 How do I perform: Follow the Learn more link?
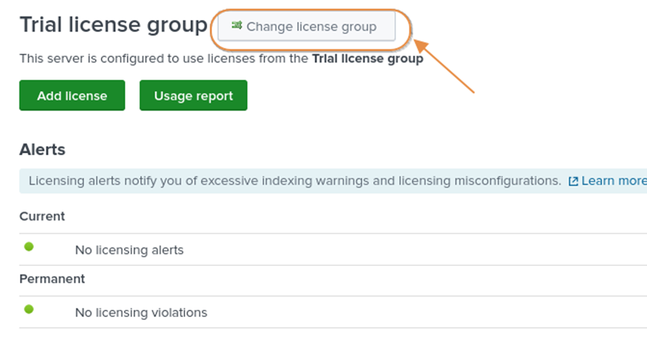614,180
